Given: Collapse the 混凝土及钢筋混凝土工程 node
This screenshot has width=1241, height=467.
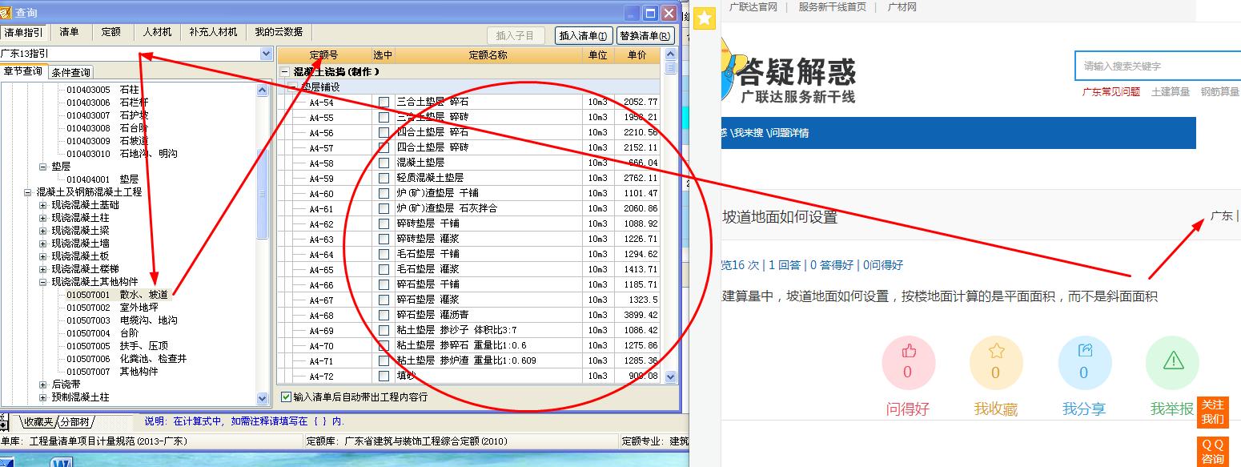Looking at the screenshot, I should click(29, 192).
